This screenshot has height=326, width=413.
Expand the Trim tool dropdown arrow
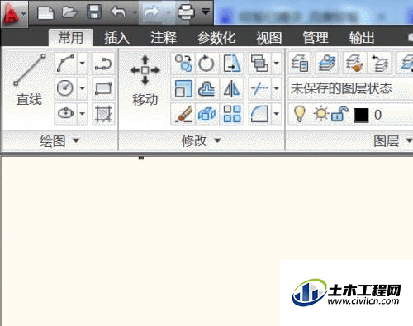pyautogui.click(x=277, y=88)
